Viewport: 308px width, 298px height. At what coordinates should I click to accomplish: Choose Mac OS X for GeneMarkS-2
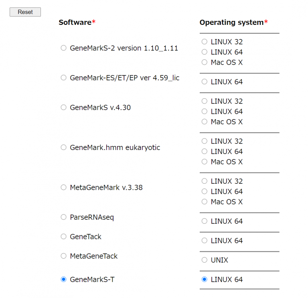205,63
